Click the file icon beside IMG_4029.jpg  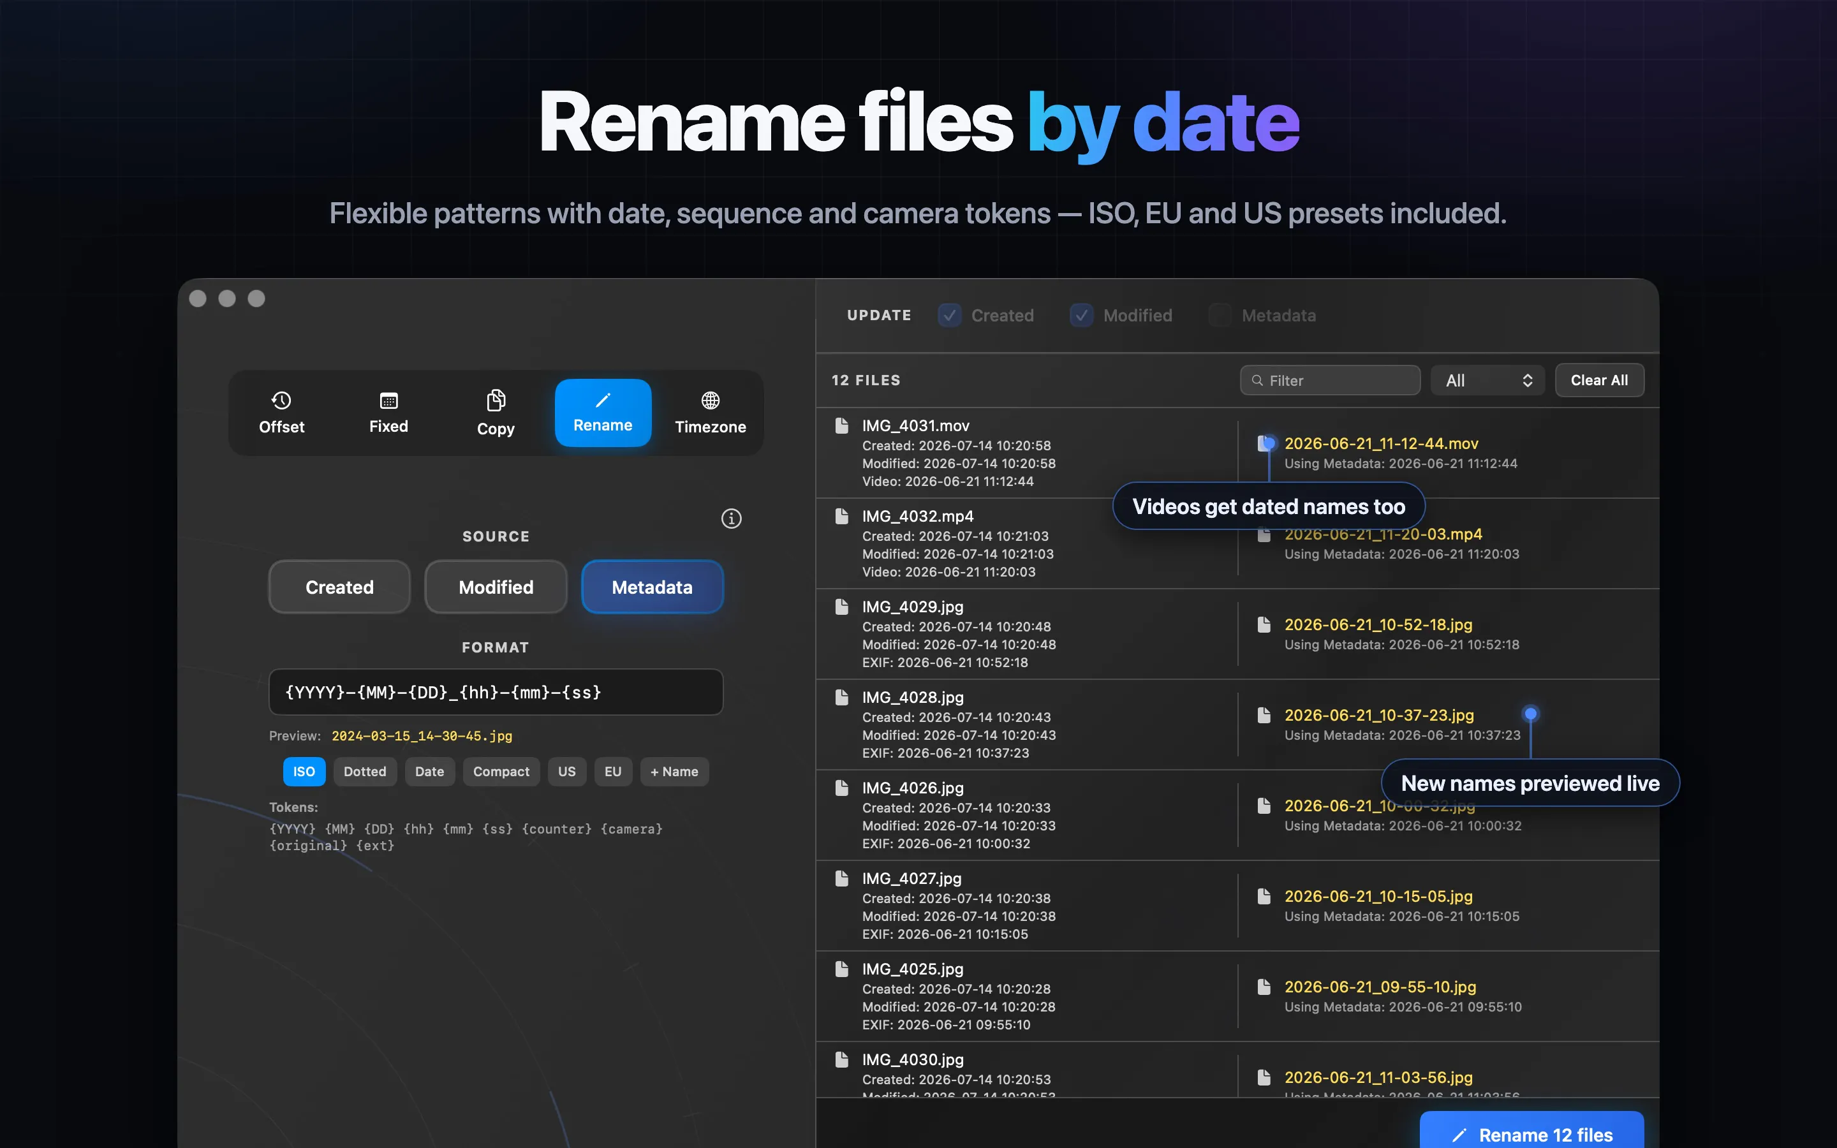point(841,607)
